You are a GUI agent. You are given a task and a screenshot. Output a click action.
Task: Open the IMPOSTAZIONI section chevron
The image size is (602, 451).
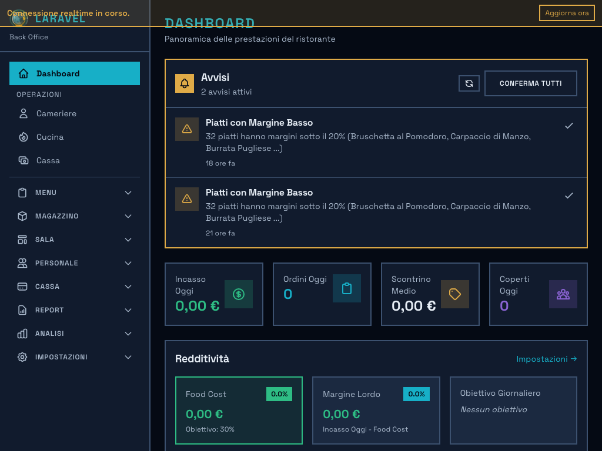point(128,357)
